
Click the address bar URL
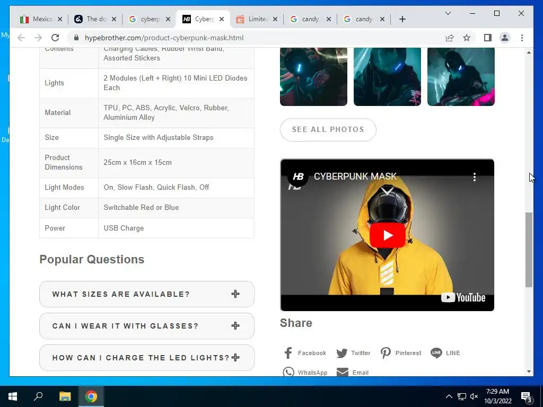coord(164,38)
